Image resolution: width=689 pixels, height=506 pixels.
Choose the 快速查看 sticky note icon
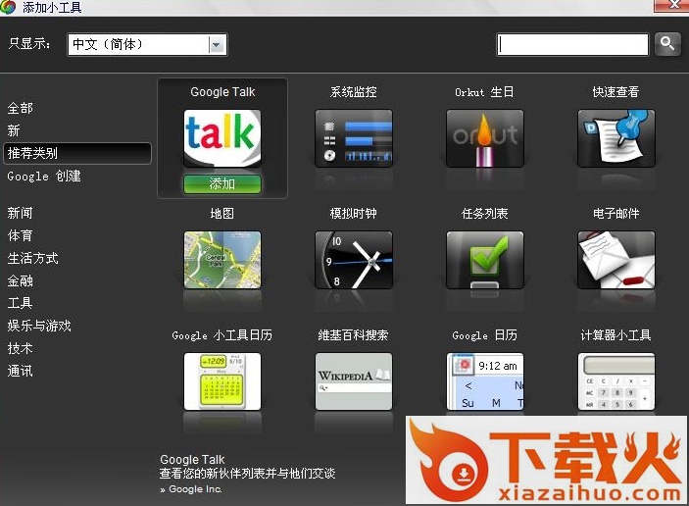[x=615, y=138]
